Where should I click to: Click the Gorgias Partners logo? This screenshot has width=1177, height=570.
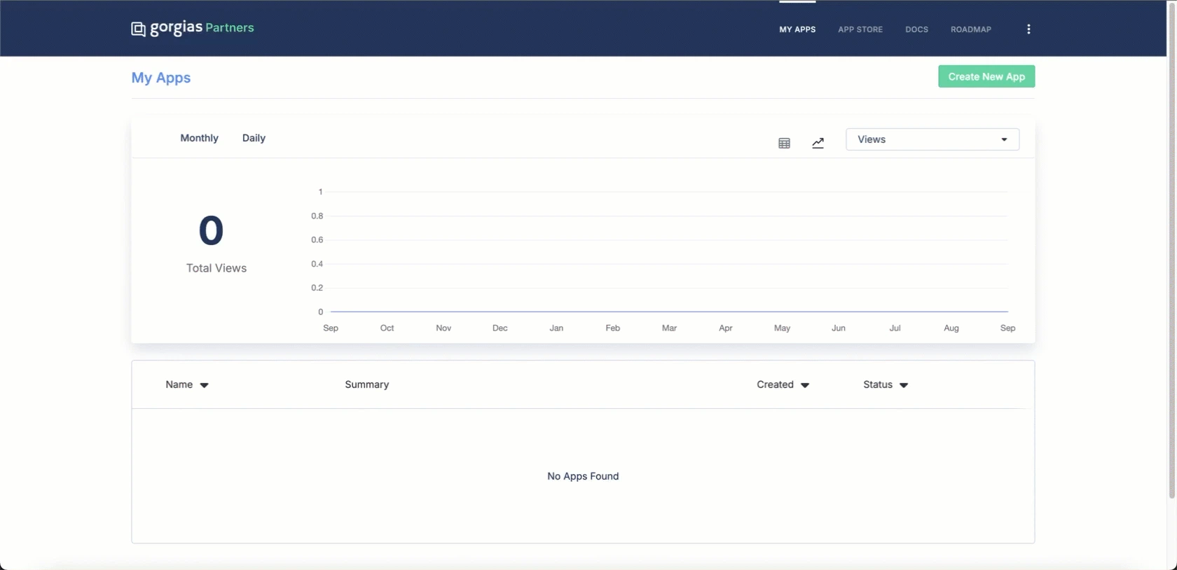pos(193,28)
